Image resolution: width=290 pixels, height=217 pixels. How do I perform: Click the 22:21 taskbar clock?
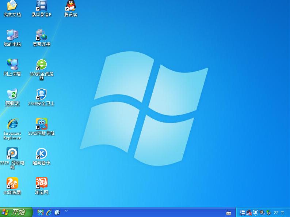click(x=279, y=213)
